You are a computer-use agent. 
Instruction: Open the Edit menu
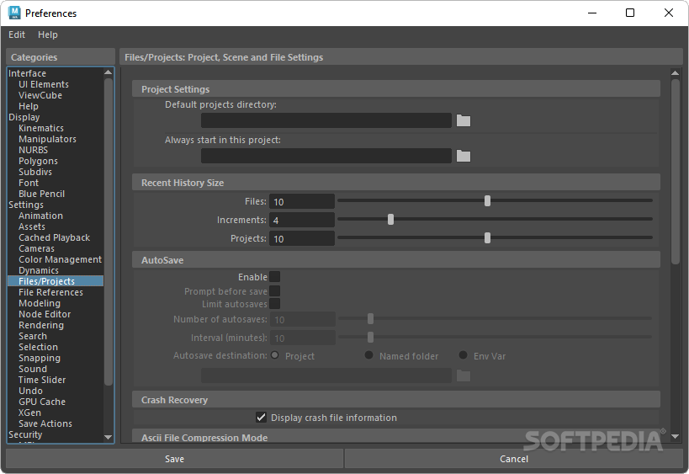click(x=17, y=35)
